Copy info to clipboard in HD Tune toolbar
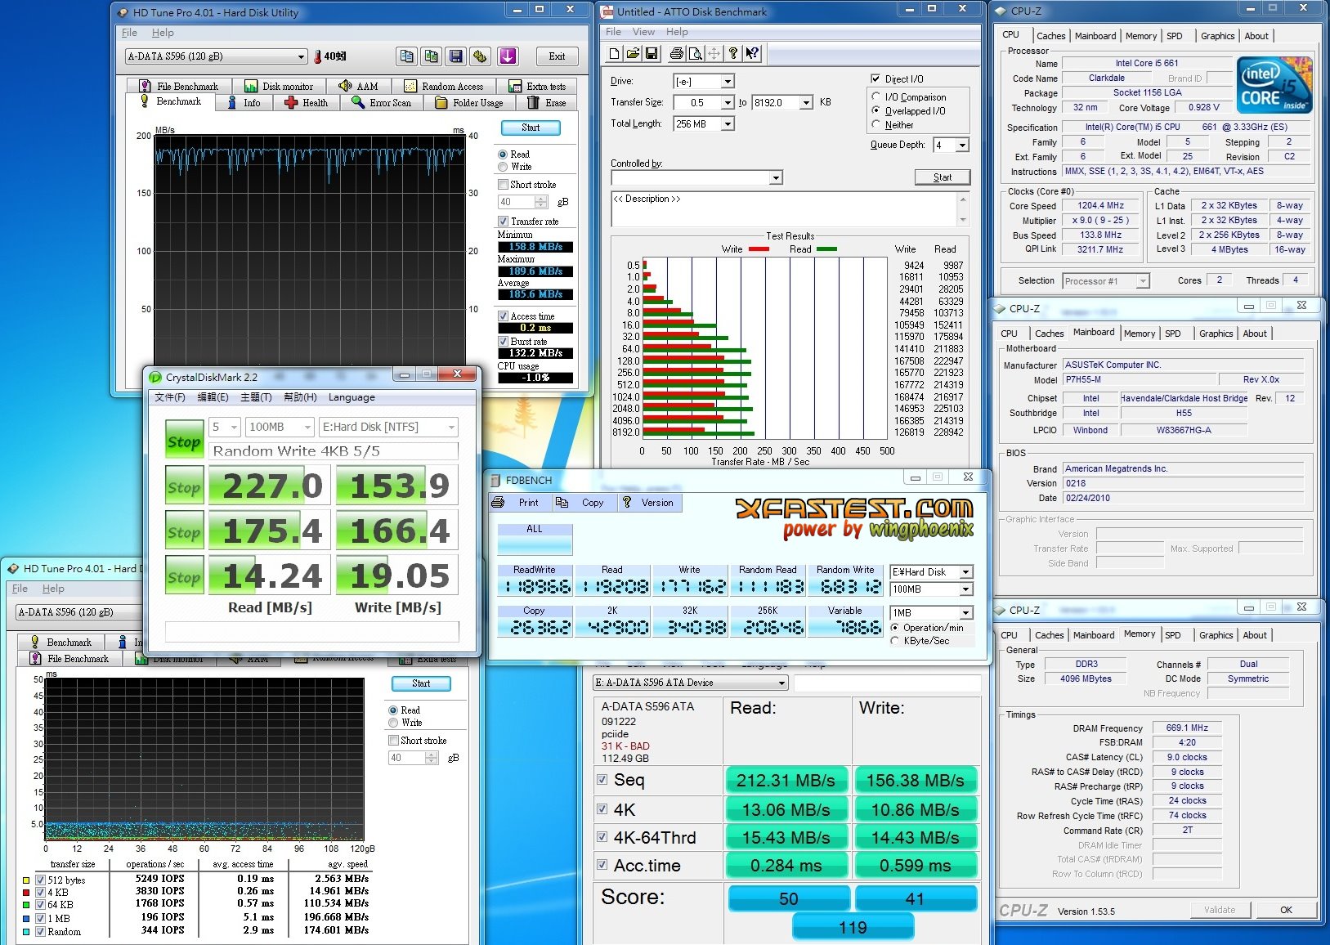Screen dimensions: 1330x945 pyautogui.click(x=406, y=56)
